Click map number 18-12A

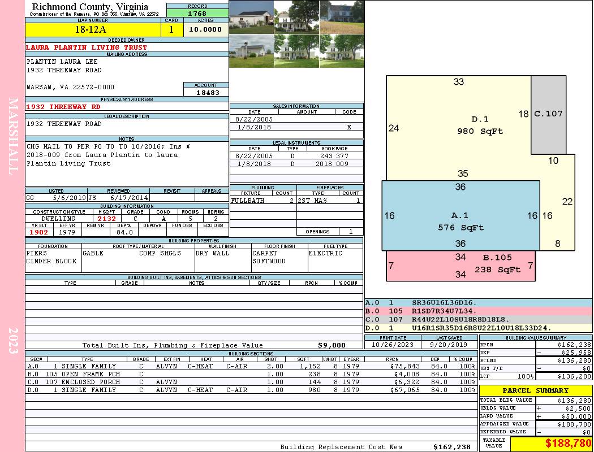point(91,30)
